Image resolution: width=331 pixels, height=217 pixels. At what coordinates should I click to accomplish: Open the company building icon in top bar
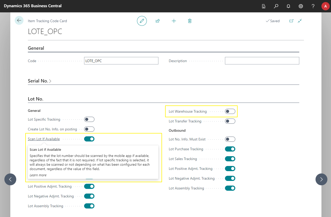point(264,6)
